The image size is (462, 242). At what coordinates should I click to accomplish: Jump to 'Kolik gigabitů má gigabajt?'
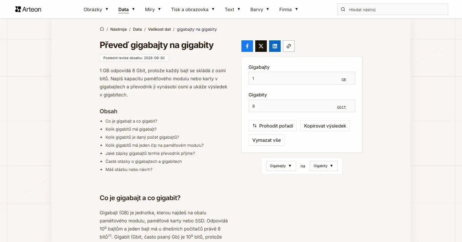click(x=131, y=129)
